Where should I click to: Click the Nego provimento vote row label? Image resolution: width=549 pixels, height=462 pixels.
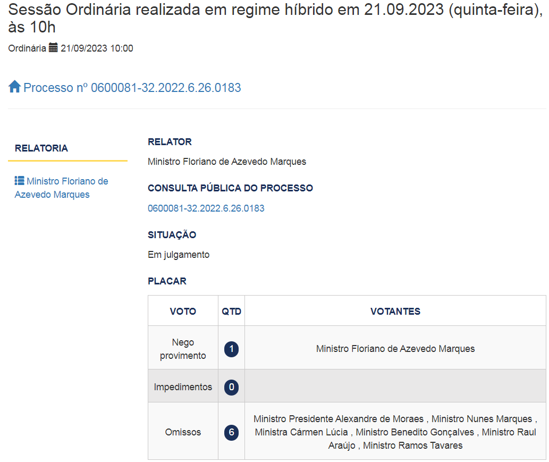[183, 349]
